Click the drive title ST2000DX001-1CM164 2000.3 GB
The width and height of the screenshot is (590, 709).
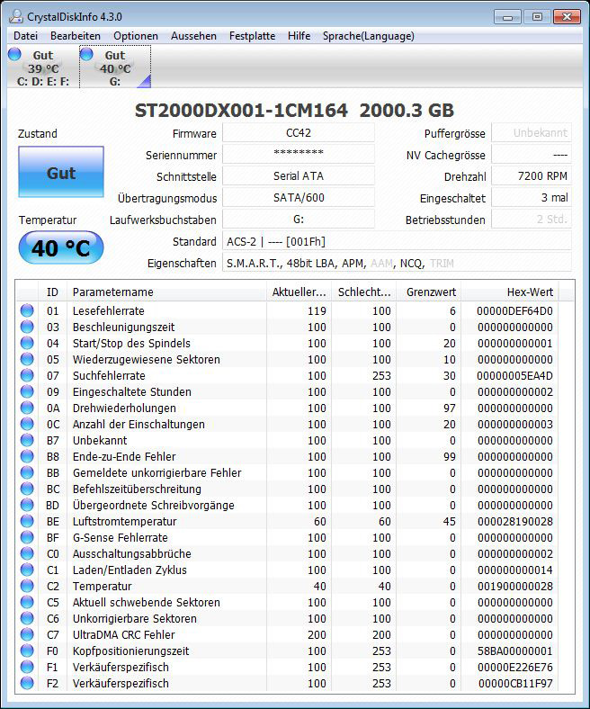point(294,111)
